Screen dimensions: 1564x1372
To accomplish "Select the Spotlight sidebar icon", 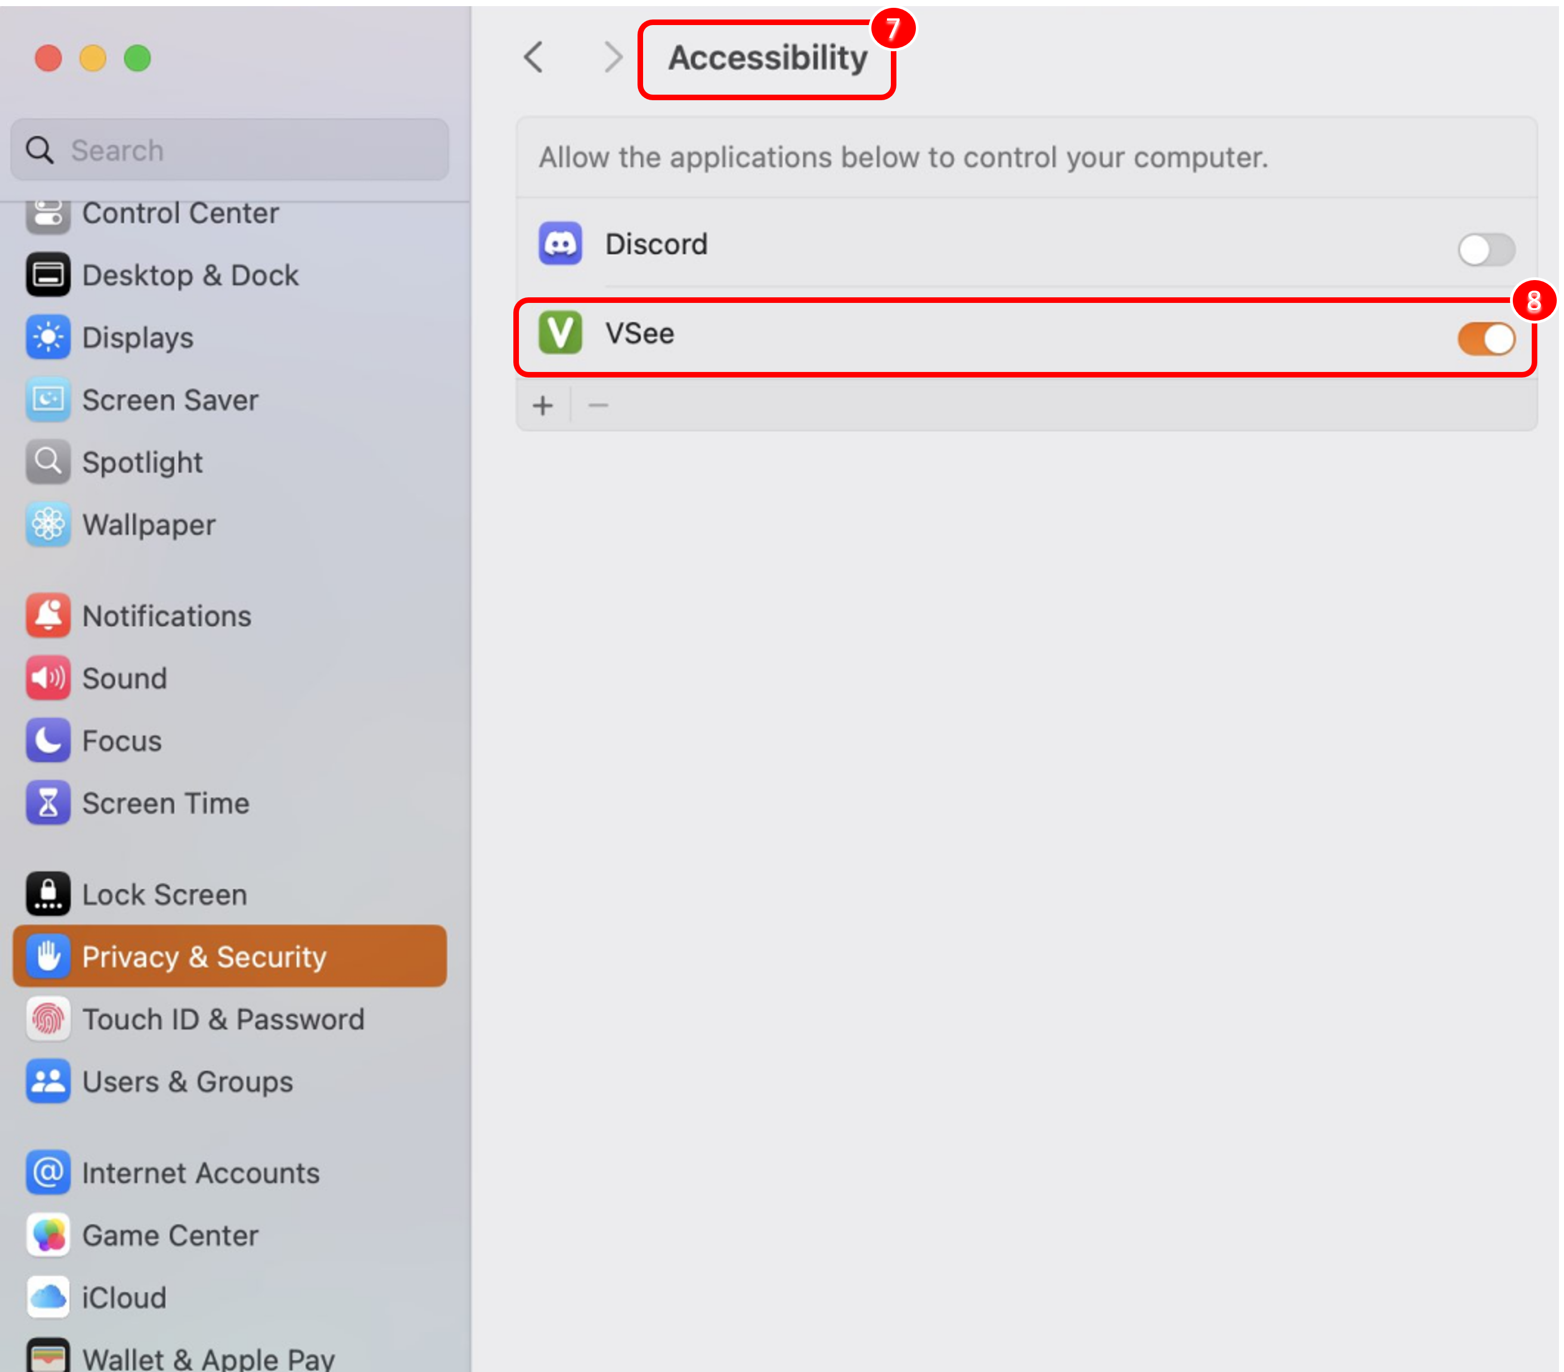I will [x=48, y=462].
